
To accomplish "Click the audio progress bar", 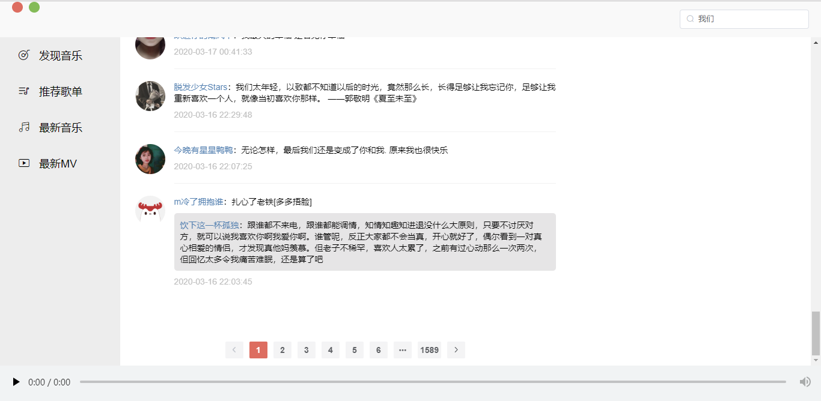I will click(x=433, y=382).
